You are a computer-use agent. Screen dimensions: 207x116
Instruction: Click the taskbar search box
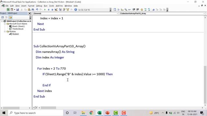(x=36, y=113)
